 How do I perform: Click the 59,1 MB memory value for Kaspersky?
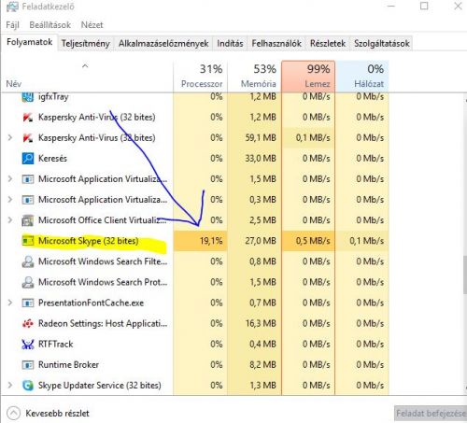point(261,138)
